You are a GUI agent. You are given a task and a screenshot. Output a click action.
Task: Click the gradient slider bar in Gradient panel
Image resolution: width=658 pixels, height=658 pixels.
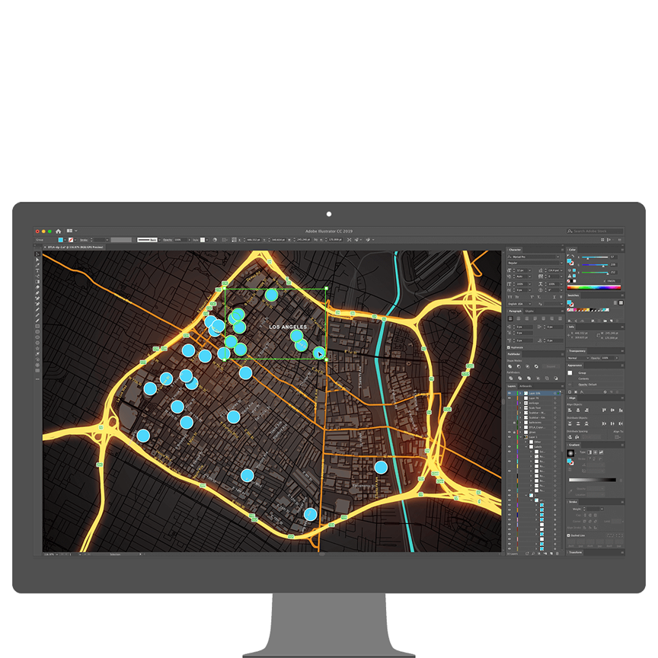coord(593,480)
